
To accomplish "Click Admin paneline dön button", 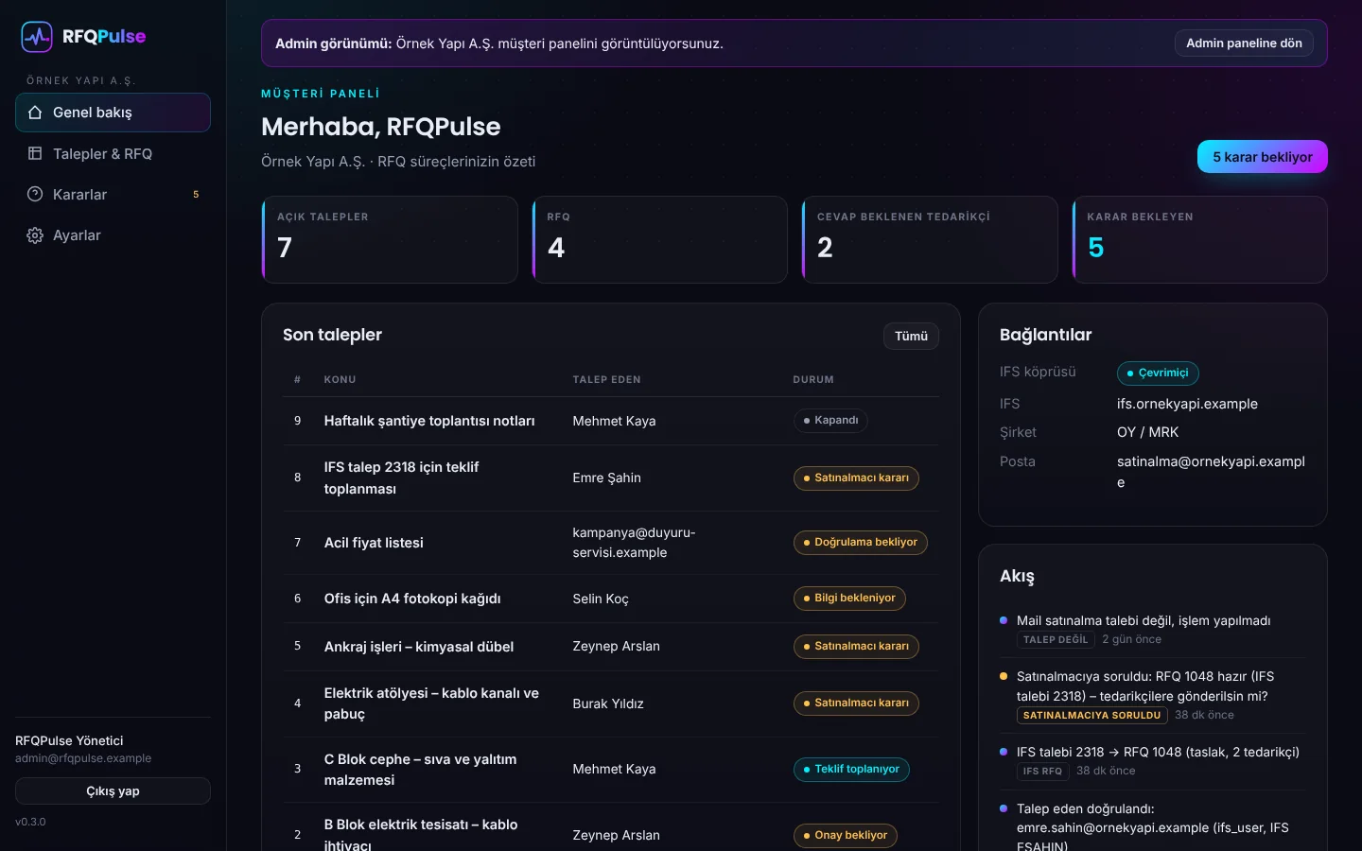I will pos(1244,43).
